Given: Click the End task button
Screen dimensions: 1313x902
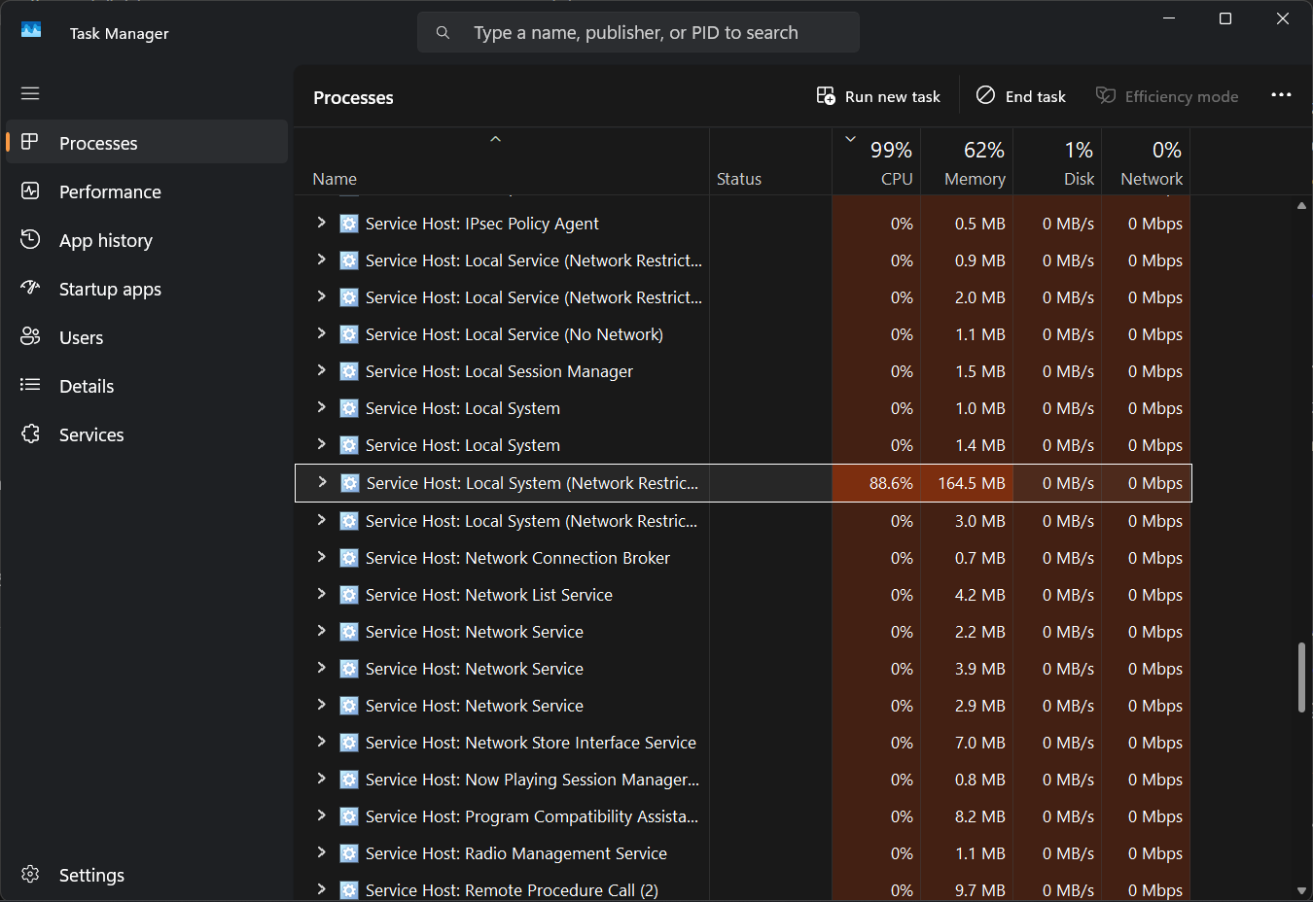Looking at the screenshot, I should 1021,96.
